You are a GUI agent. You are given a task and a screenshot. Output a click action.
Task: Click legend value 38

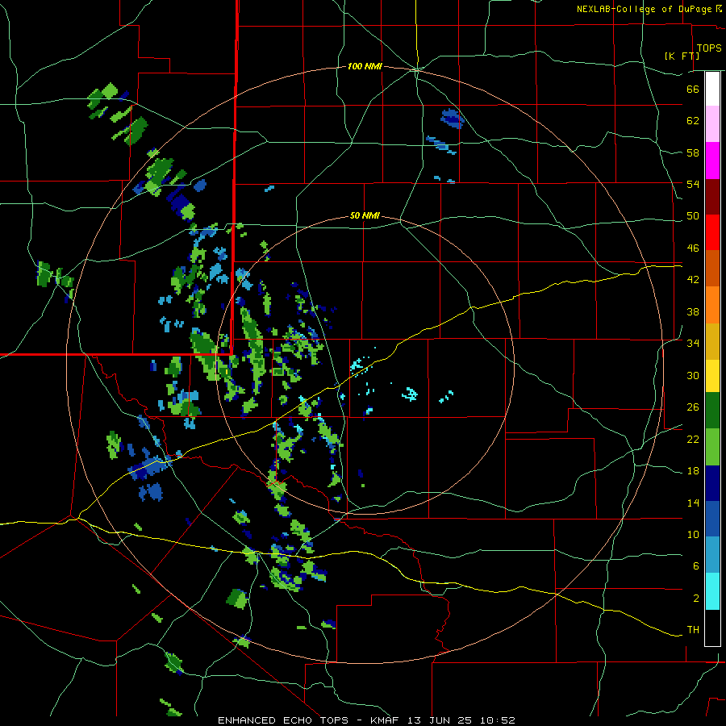click(x=693, y=311)
